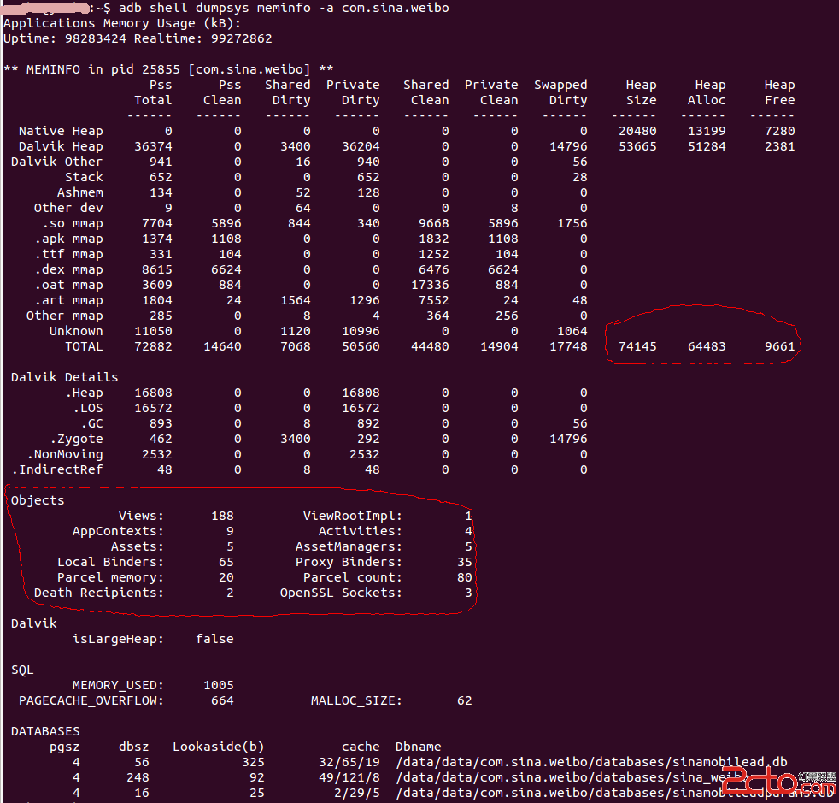839x803 pixels.
Task: Click the 'Objects' section heading
Action: [x=38, y=501]
